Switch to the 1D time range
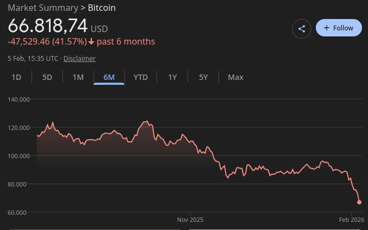This screenshot has height=230, width=368. tap(16, 77)
